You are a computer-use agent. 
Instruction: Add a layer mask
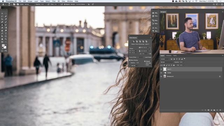click(x=208, y=110)
